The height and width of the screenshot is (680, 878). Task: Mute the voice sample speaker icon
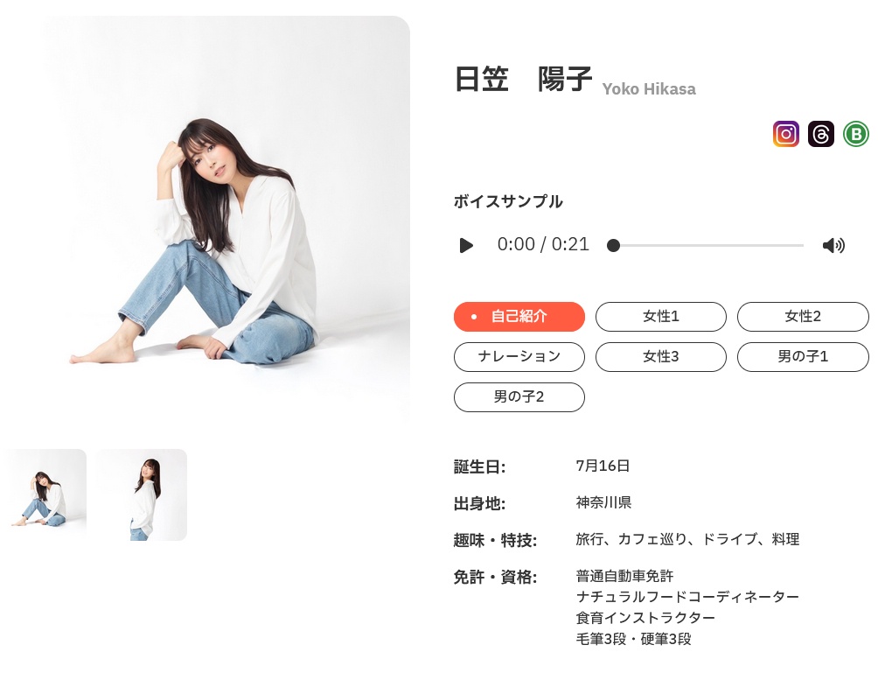point(833,246)
